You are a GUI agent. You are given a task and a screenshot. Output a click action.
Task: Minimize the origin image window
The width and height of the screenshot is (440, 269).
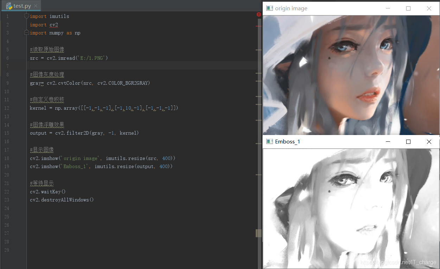tap(388, 8)
